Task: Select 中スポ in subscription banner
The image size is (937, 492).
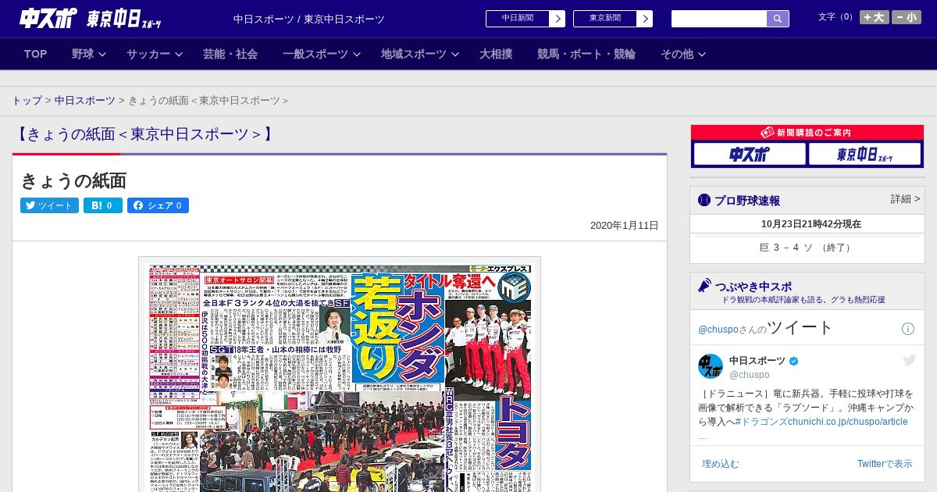Action: pyautogui.click(x=750, y=155)
